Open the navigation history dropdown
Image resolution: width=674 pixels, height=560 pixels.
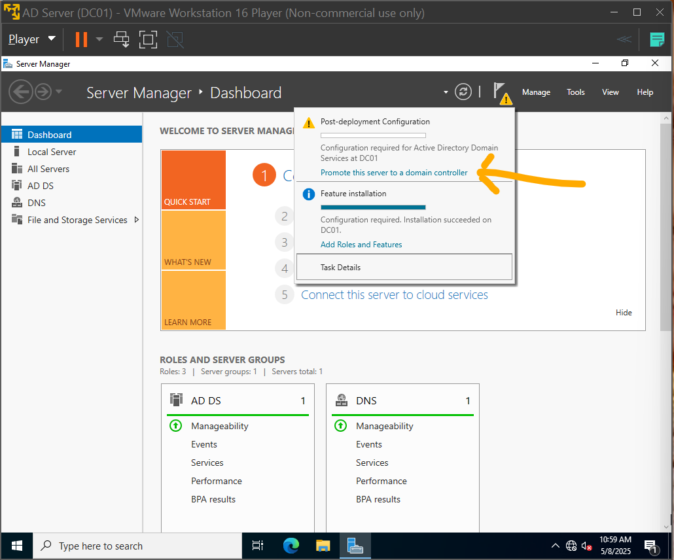pyautogui.click(x=59, y=92)
